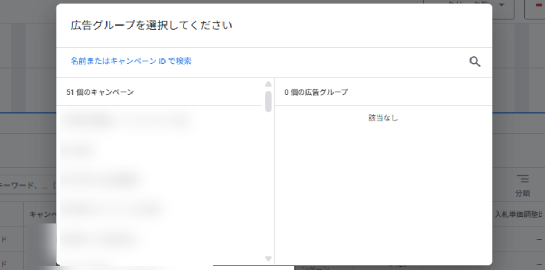Click the campaign list scroll down arrow
The image size is (545, 270).
pos(268,258)
